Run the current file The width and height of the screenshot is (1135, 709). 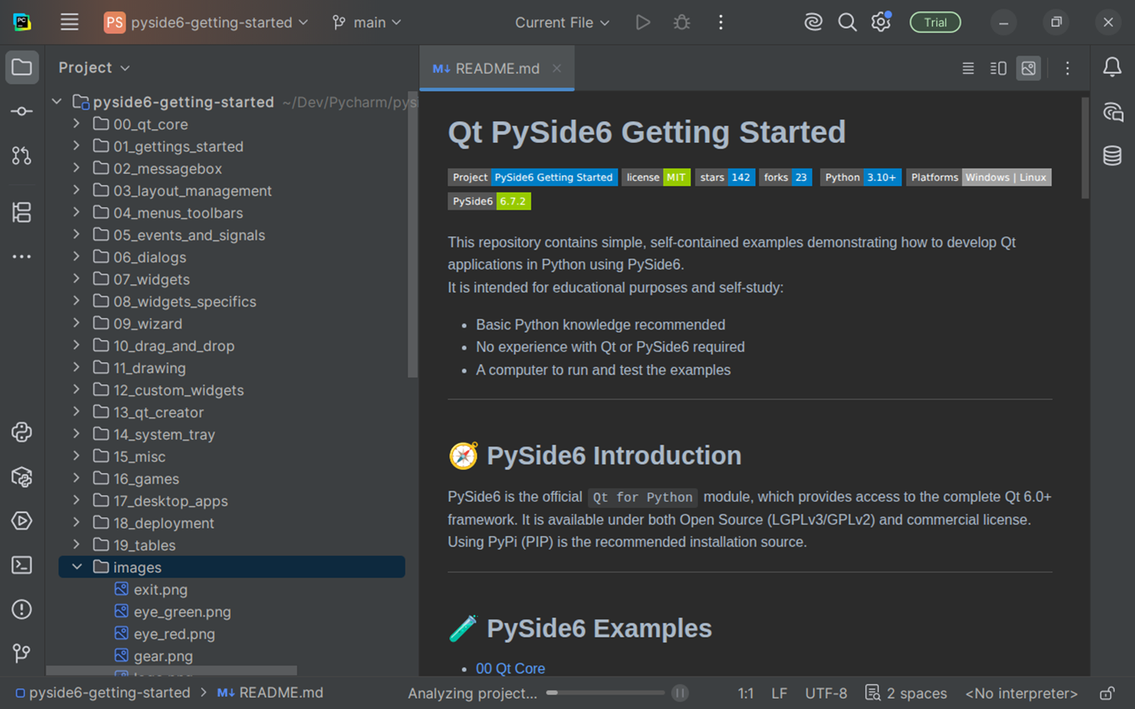[x=643, y=22]
